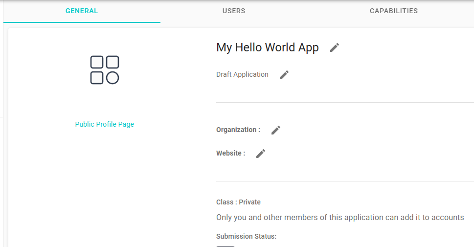The height and width of the screenshot is (247, 474).
Task: Select the Draft Application description text
Action: point(242,75)
